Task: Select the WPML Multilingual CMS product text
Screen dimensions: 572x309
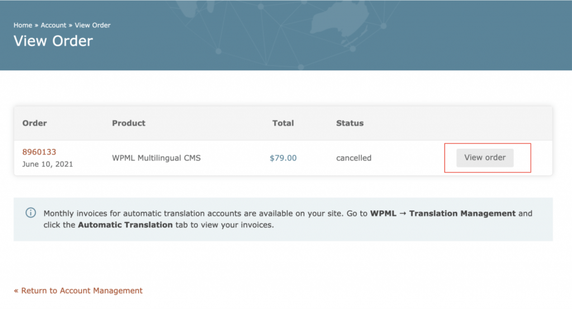Action: point(156,158)
